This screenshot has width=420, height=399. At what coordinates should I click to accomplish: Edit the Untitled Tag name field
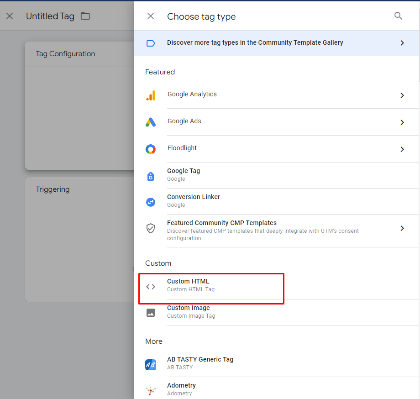[50, 16]
